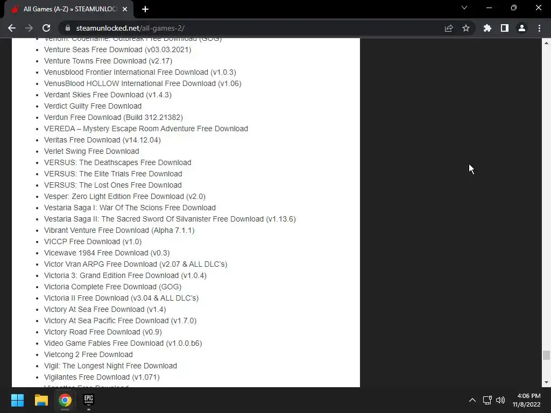Viewport: 551px width, 413px height.
Task: Open Verdant Skies Free Download link
Action: tap(108, 95)
